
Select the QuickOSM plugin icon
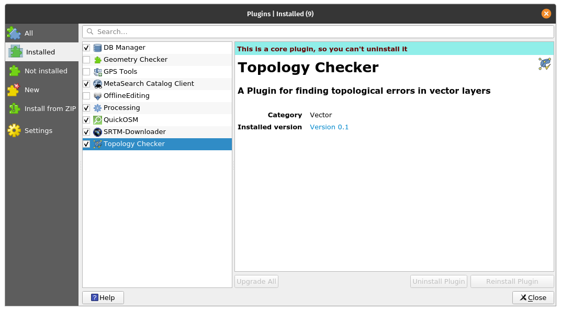[97, 119]
